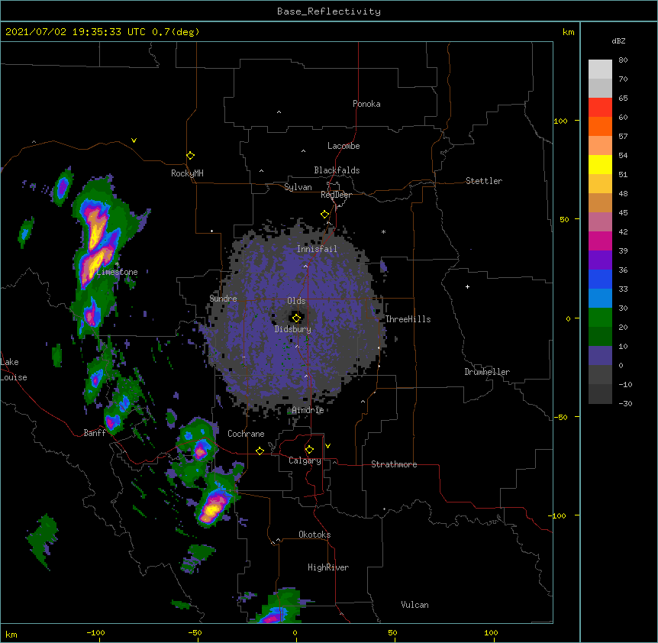Select the gold 51–48 dBZ legend swatch
This screenshot has width=658, height=643.
coord(600,184)
